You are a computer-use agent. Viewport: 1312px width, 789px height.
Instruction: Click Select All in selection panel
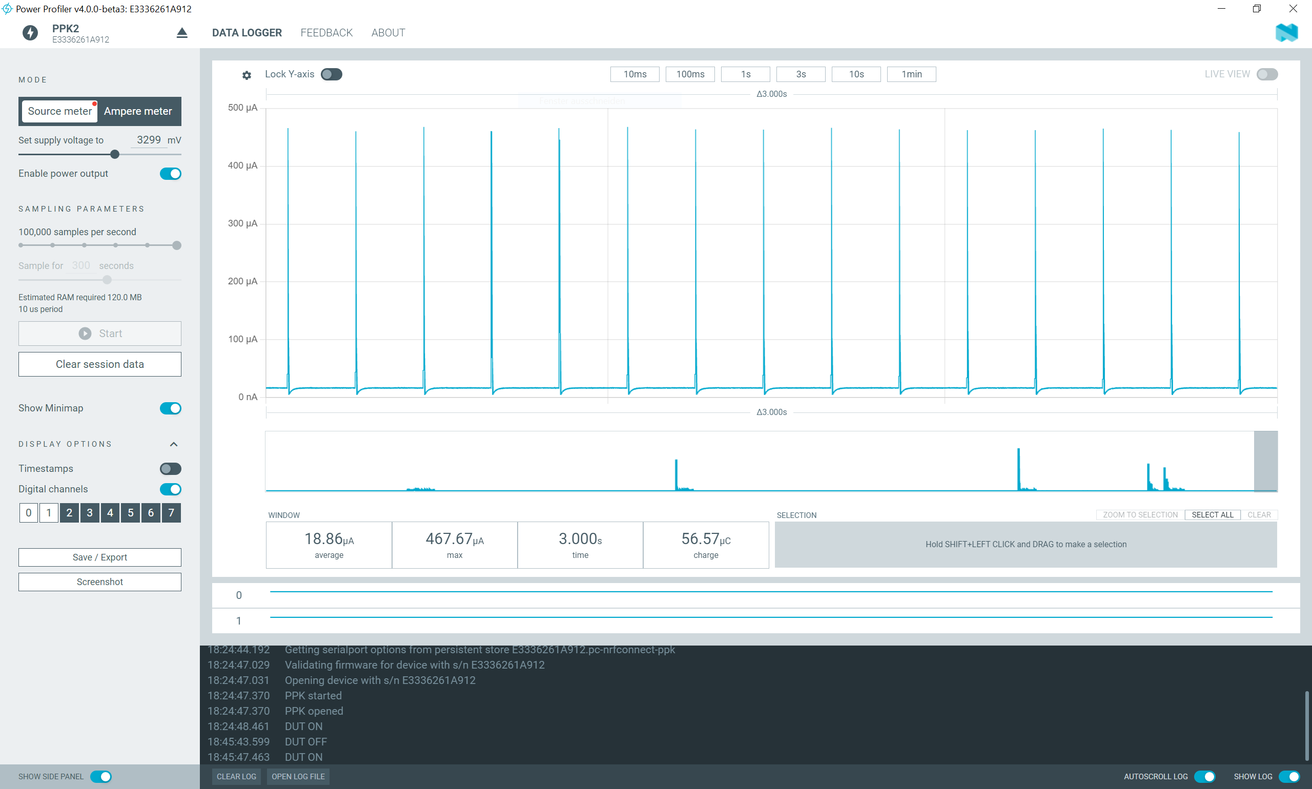point(1213,515)
